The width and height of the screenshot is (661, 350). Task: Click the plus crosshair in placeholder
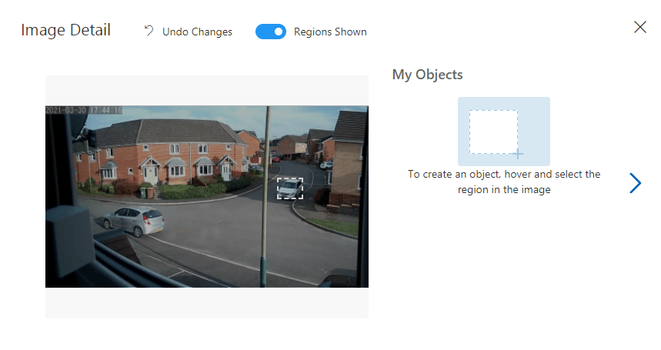tap(518, 154)
